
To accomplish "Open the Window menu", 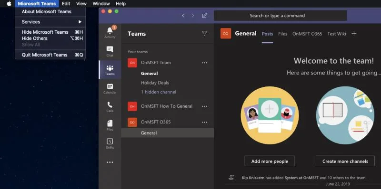I will pos(101,4).
